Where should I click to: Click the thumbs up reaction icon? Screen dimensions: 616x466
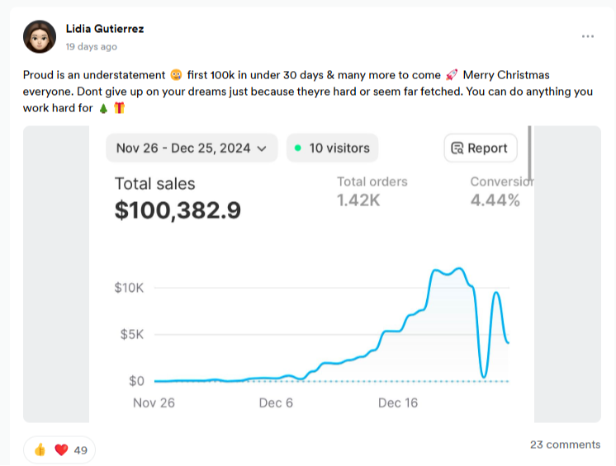[x=40, y=450]
